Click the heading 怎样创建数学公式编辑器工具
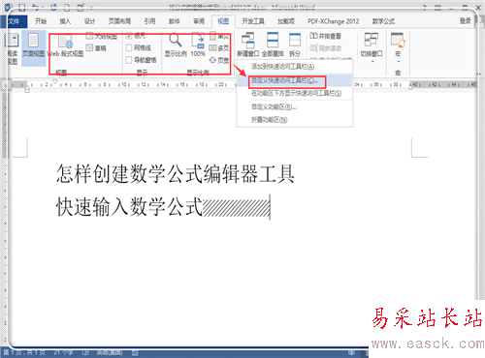The width and height of the screenshot is (485, 358). [175, 174]
